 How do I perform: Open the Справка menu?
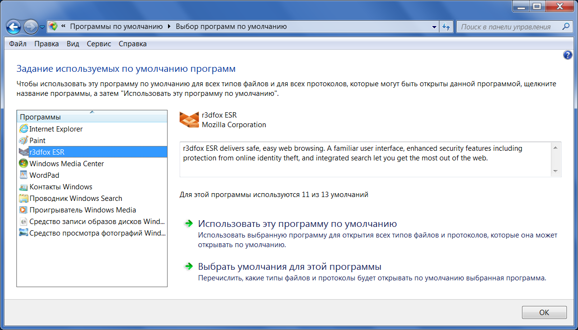point(133,44)
